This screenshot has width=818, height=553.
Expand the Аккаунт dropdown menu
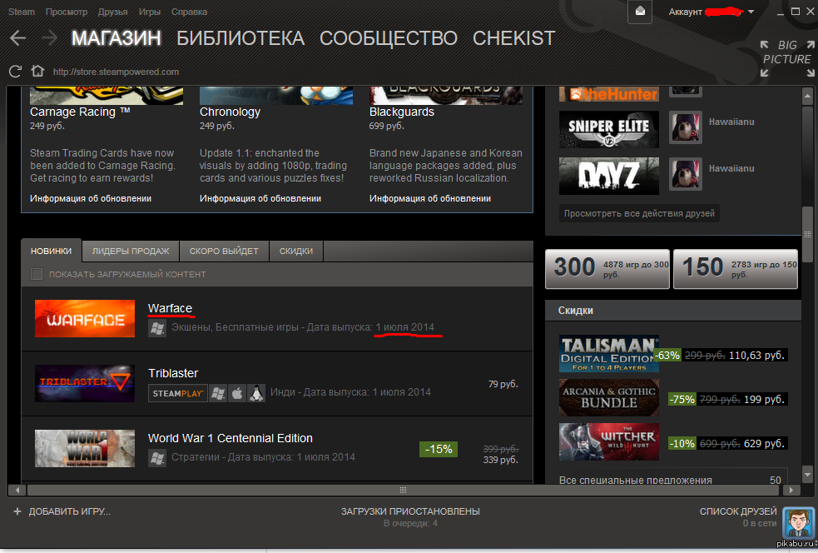click(x=751, y=12)
